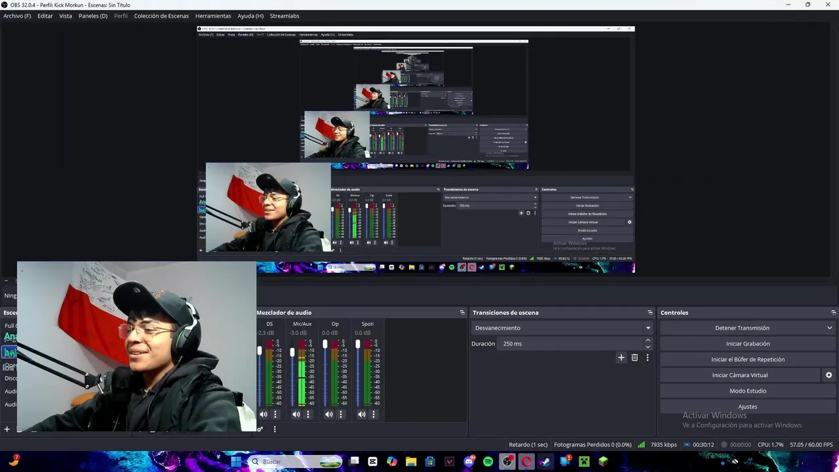Image resolution: width=839 pixels, height=472 pixels.
Task: Click the Windows taskbar Buscar search box
Action: coord(296,462)
